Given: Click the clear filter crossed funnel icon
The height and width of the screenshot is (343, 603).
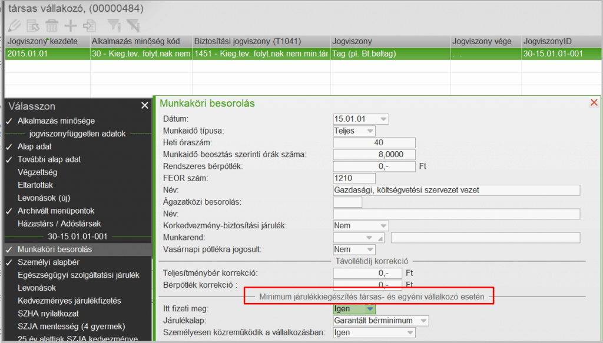Looking at the screenshot, I should 132,25.
